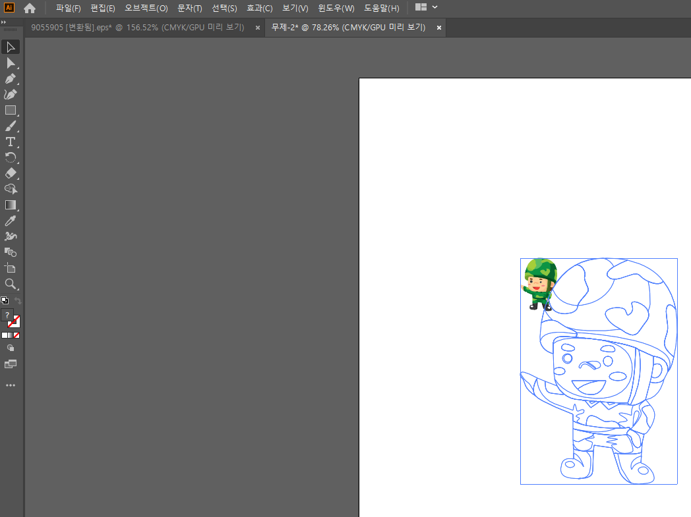Swap fill and stroke arrow icon
Viewport: 691px width, 517px height.
point(18,300)
